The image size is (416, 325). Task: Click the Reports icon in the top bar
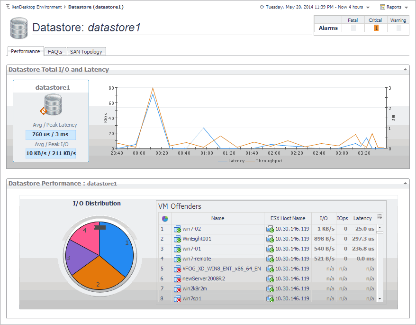[383, 7]
